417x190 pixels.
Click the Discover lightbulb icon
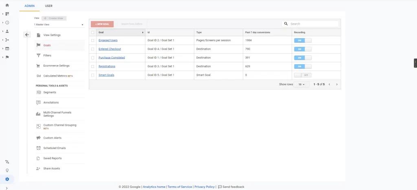(x=7, y=170)
